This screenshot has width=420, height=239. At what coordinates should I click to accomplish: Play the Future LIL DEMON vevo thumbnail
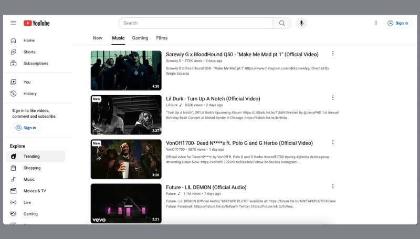(x=126, y=203)
